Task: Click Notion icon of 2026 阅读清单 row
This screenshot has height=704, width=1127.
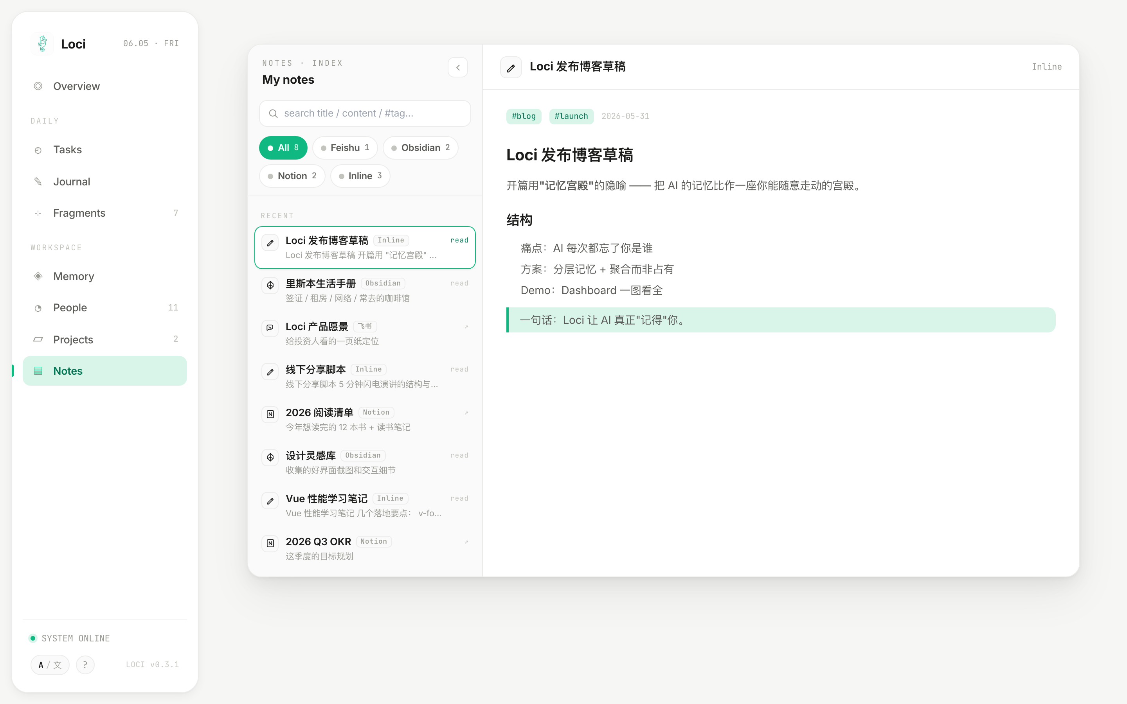Action: pos(270,415)
